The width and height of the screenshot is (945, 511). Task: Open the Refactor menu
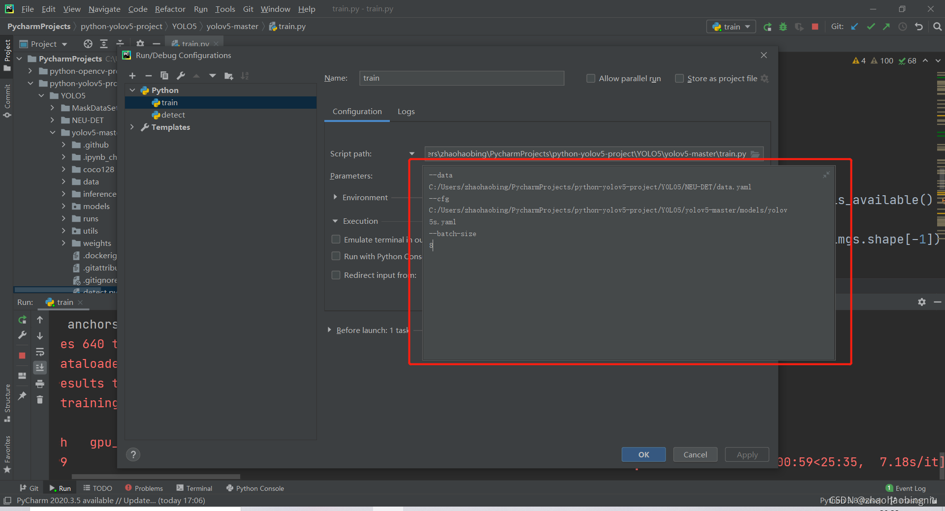tap(170, 9)
